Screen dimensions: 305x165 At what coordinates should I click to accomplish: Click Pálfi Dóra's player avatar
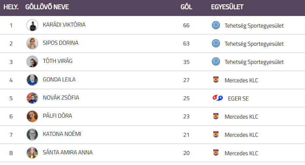coord(32,116)
